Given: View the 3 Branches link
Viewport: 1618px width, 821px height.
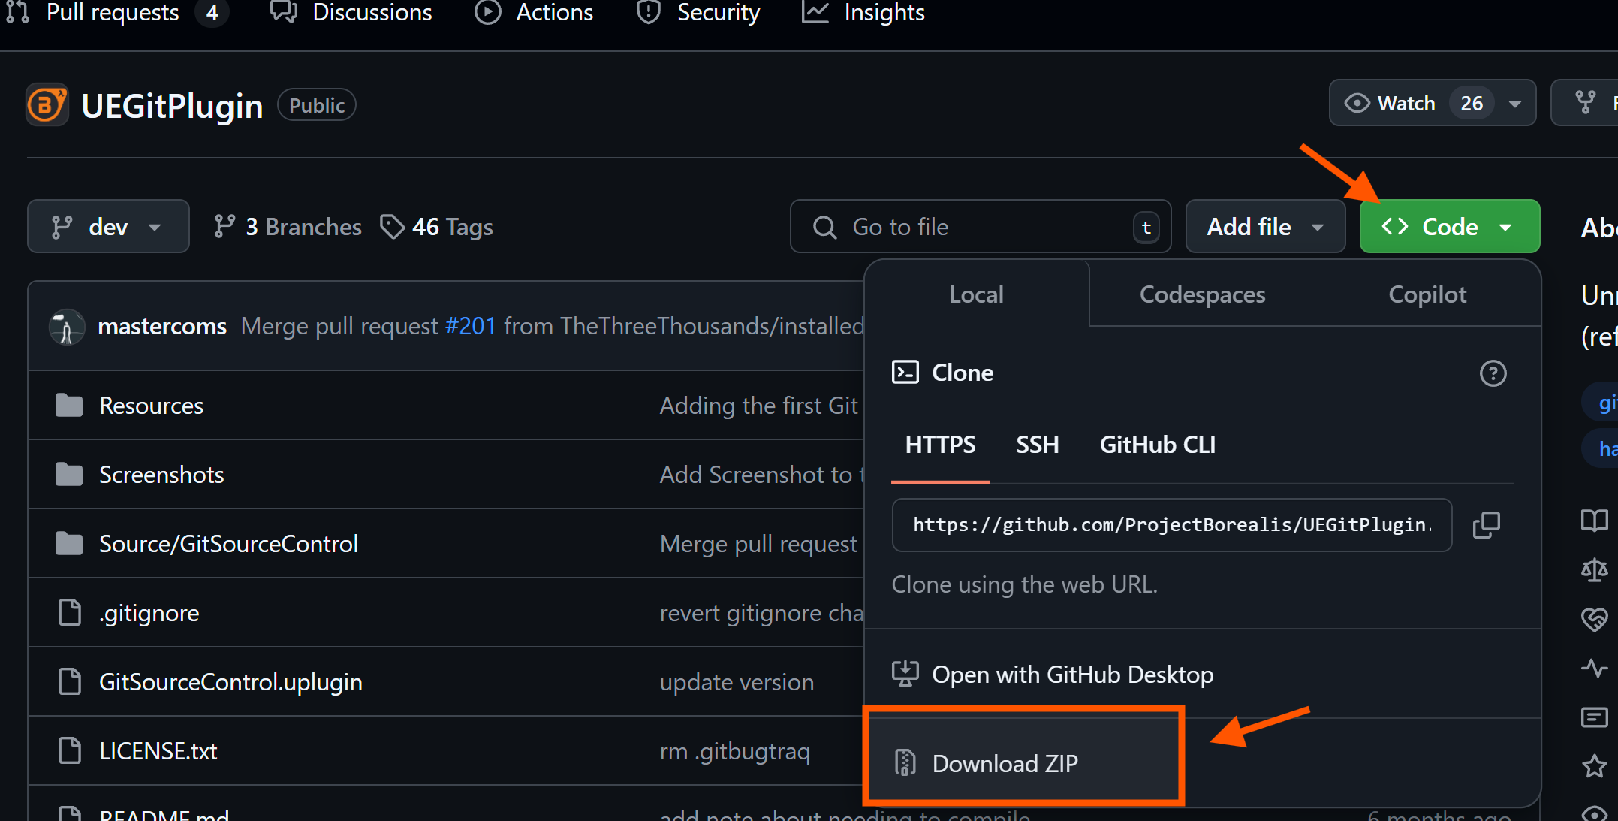Looking at the screenshot, I should click(x=288, y=227).
